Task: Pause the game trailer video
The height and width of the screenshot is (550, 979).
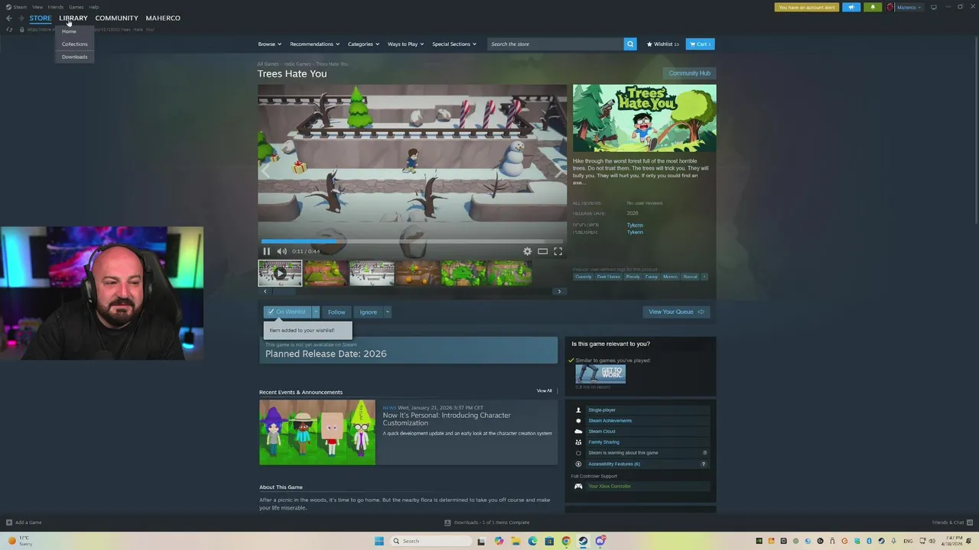Action: [x=266, y=251]
